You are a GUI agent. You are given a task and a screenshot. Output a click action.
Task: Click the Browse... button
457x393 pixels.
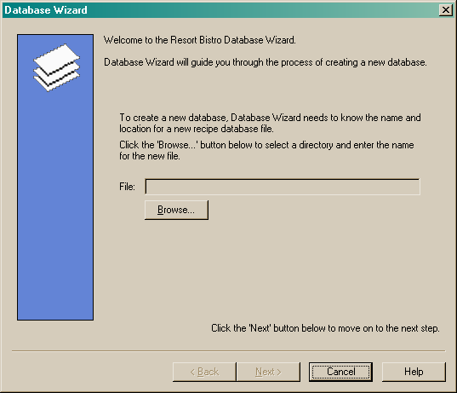coord(176,210)
